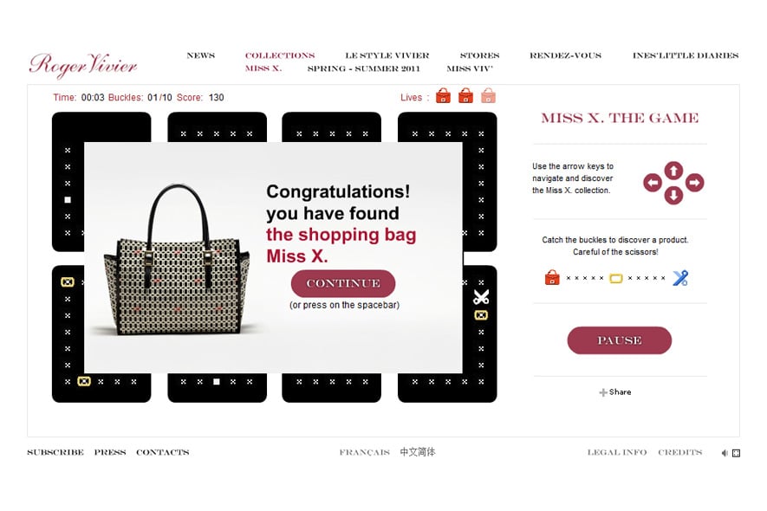The height and width of the screenshot is (511, 767).
Task: Click the up arrow key icon
Action: click(x=673, y=171)
